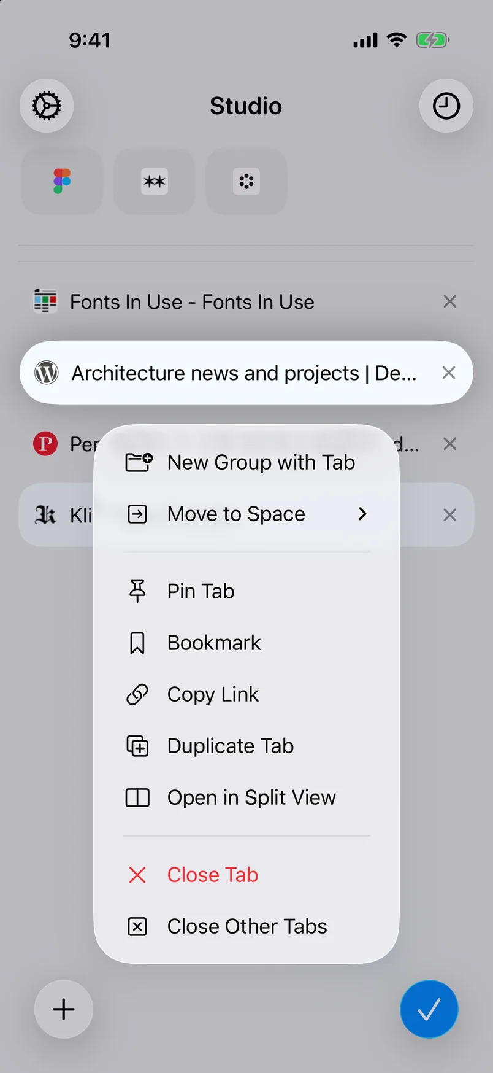Image resolution: width=493 pixels, height=1073 pixels.
Task: Choose Move to Space menu entry
Action: click(x=246, y=514)
